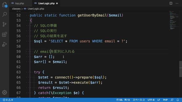Screen dimensions: 182x102
Task: Select the UserLogic.php tab
Action: [46, 3]
